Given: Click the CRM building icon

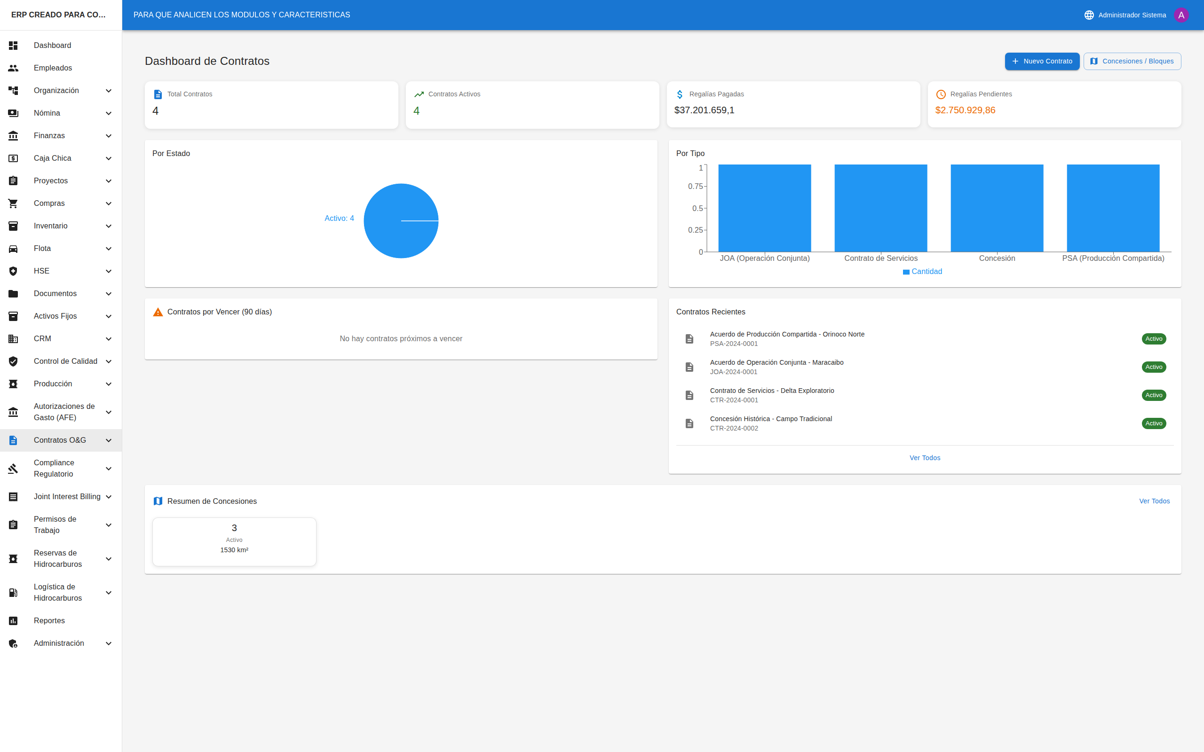Looking at the screenshot, I should point(13,339).
